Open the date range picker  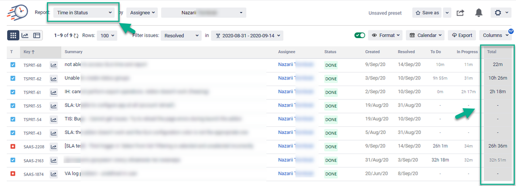[247, 36]
